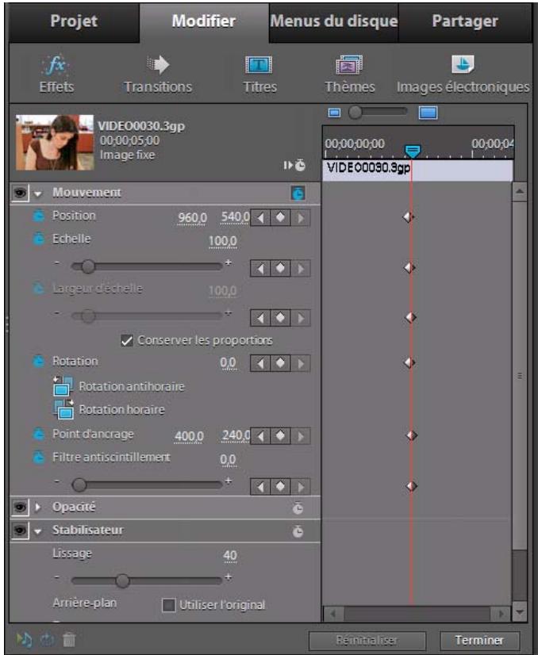Click the trash delete effect icon
Viewport: 538px width, 655px height.
tap(69, 640)
